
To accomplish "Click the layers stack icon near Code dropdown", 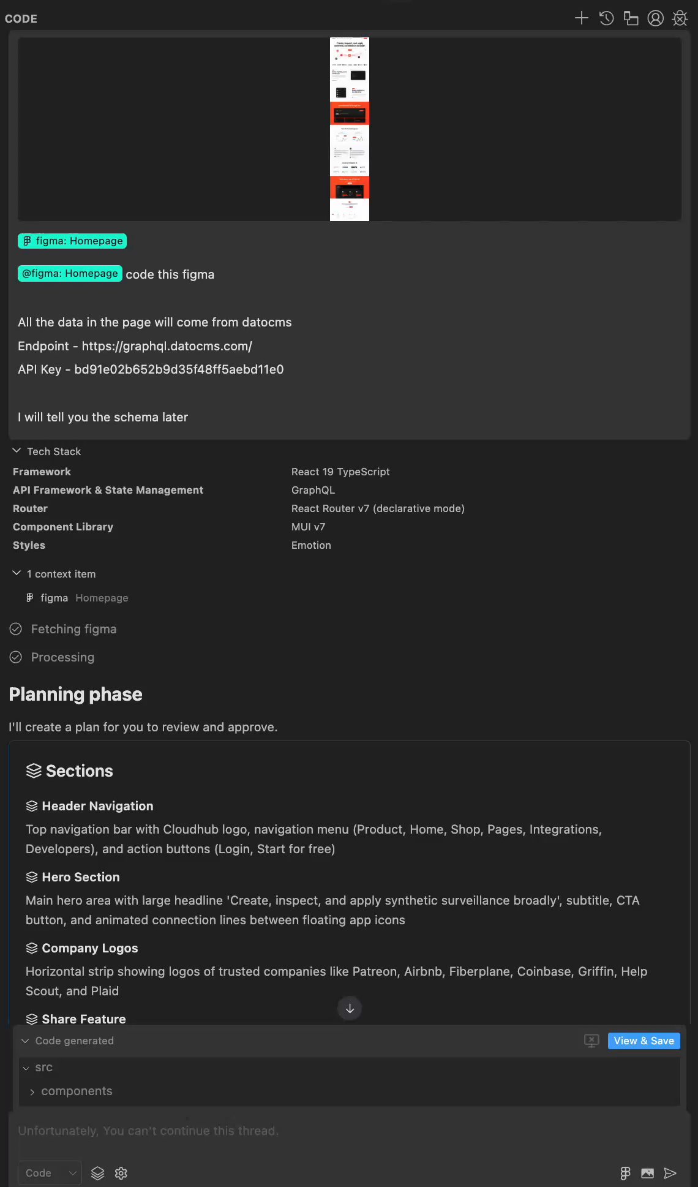I will point(98,1173).
